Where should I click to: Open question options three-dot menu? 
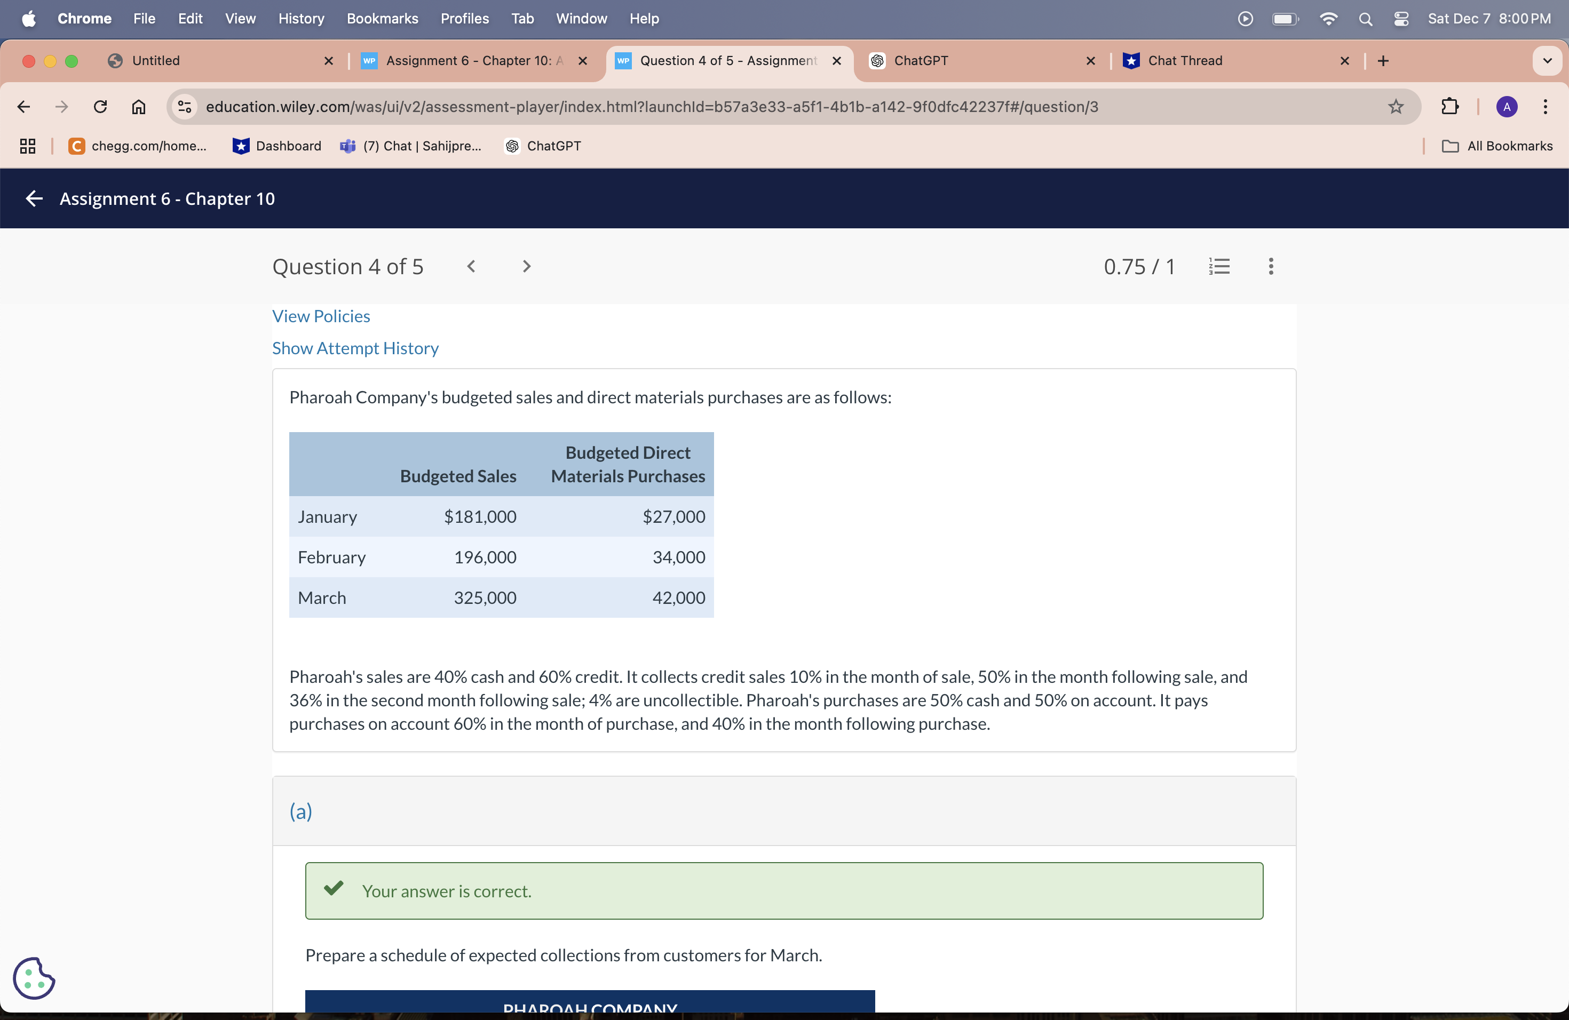1270,266
